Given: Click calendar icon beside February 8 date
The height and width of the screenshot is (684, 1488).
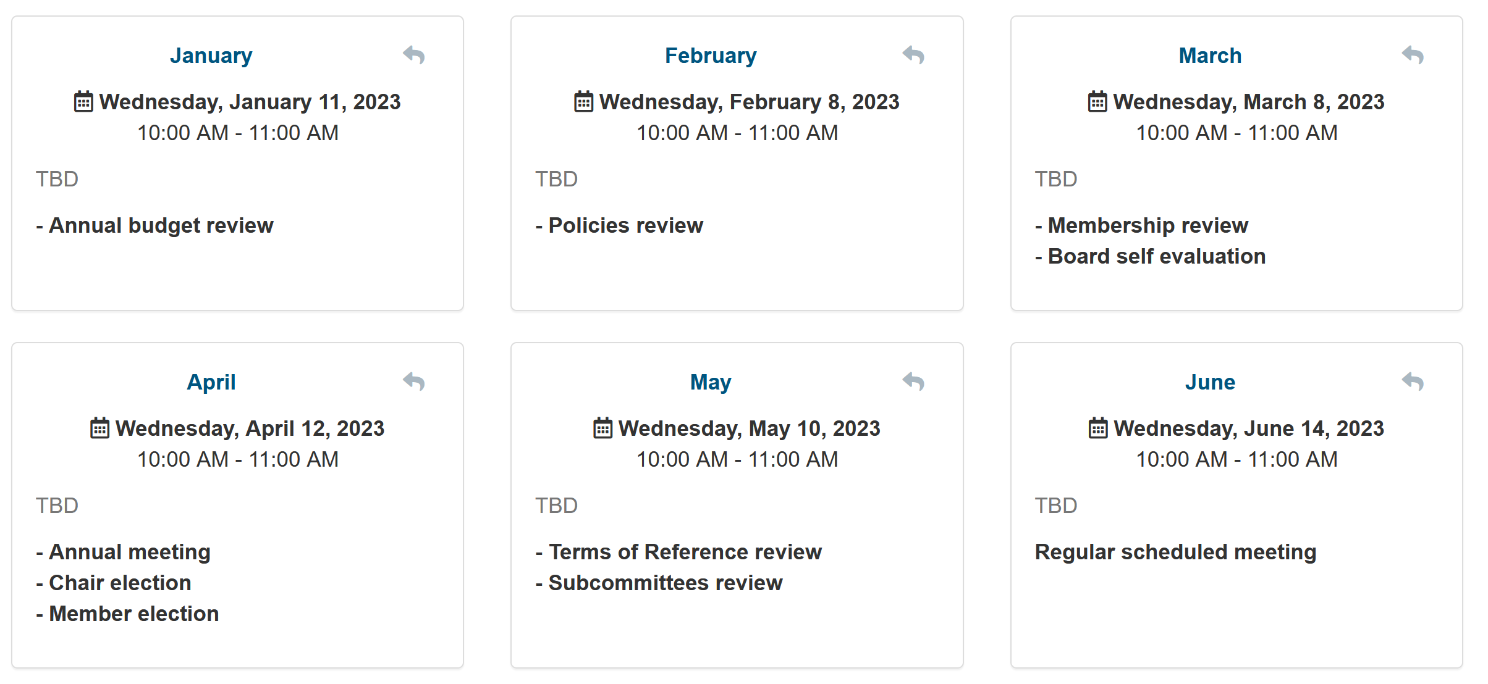Looking at the screenshot, I should 583,101.
